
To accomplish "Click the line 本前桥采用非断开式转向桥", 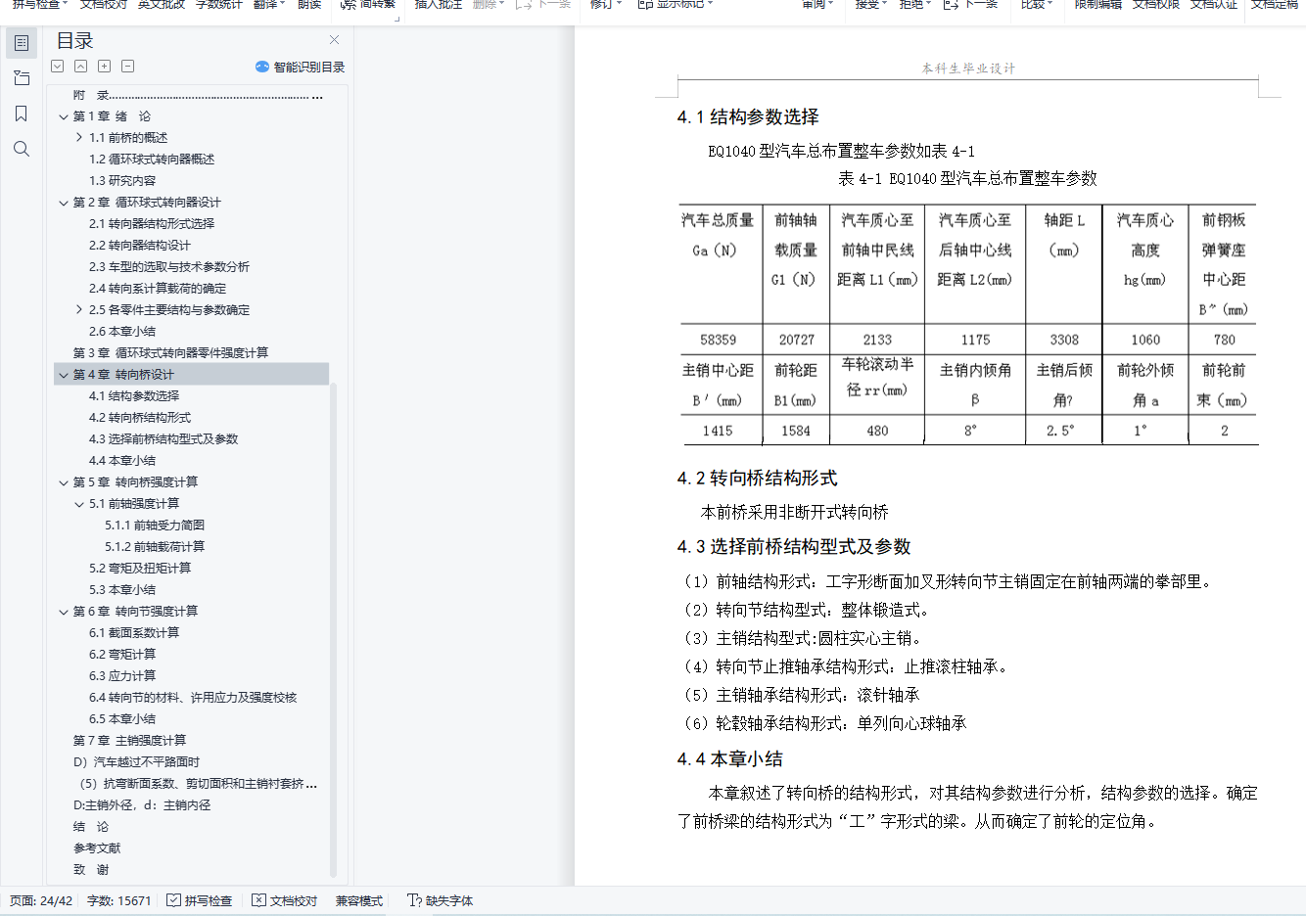I will point(795,513).
